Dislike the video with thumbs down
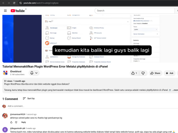 tap(143, 73)
